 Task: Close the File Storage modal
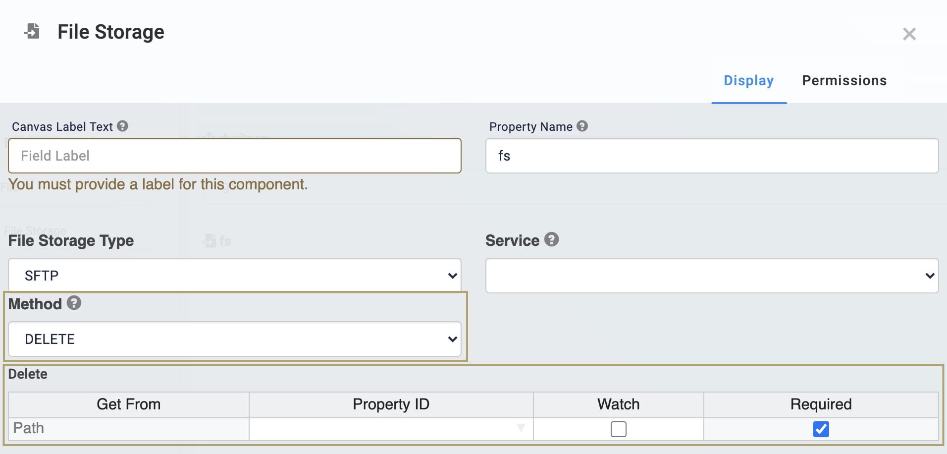click(x=909, y=34)
